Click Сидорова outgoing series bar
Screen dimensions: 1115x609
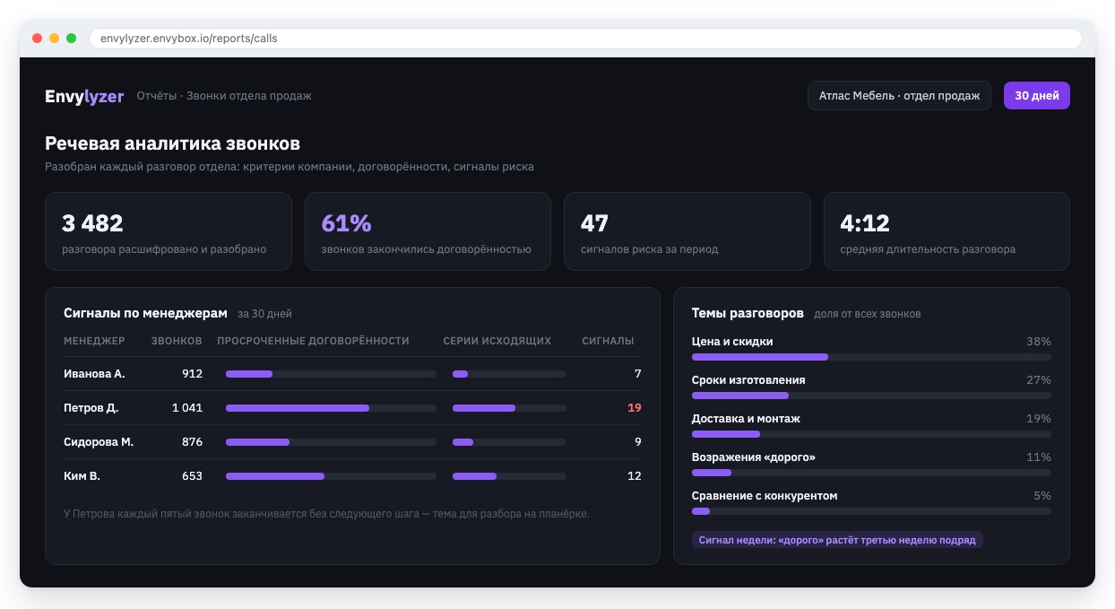click(509, 442)
